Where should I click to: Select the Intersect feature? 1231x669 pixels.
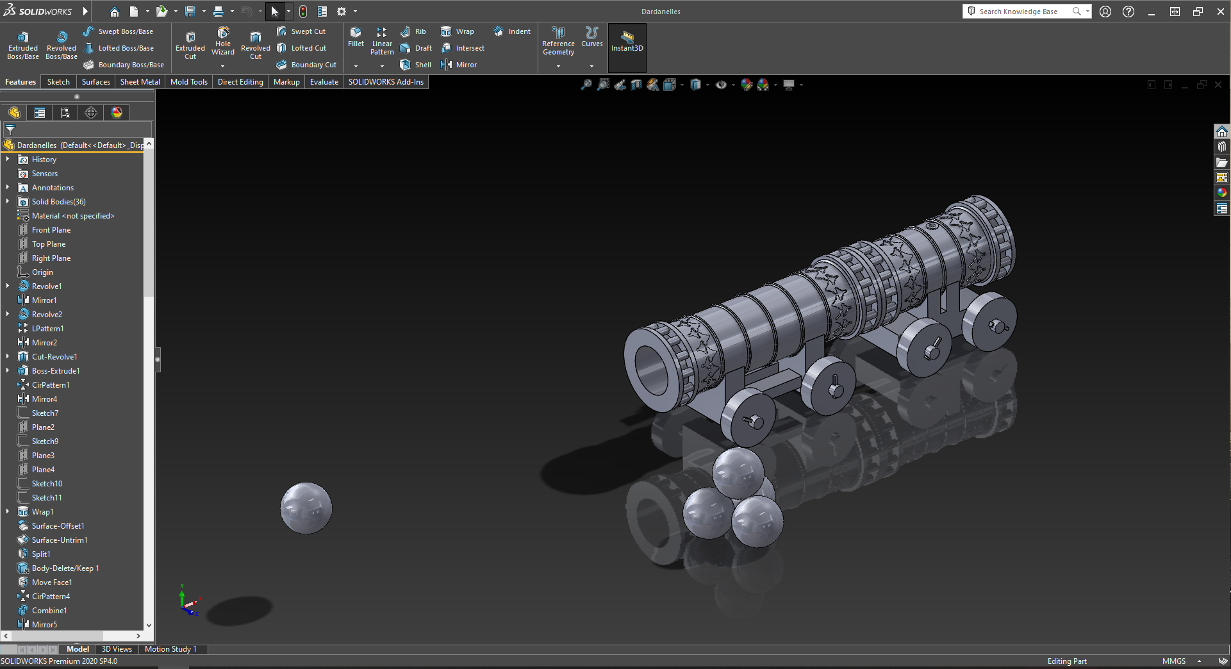(462, 48)
